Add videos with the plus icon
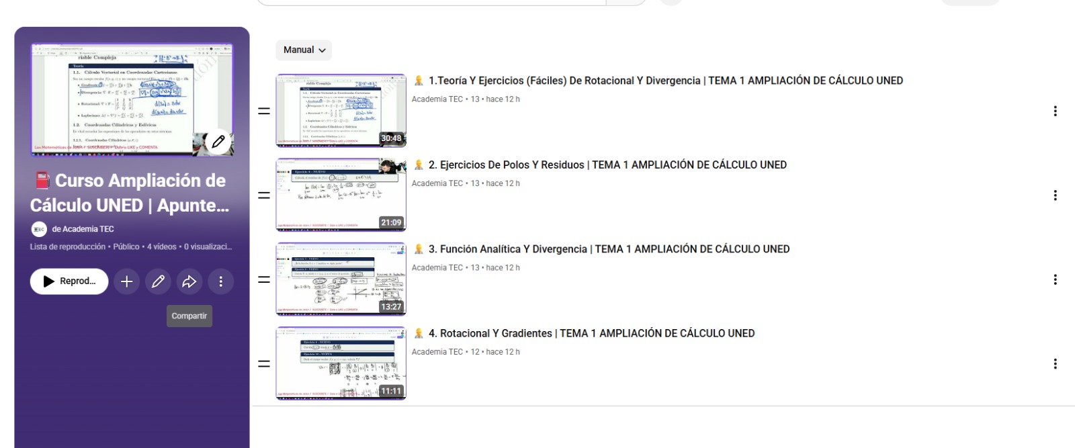 126,281
